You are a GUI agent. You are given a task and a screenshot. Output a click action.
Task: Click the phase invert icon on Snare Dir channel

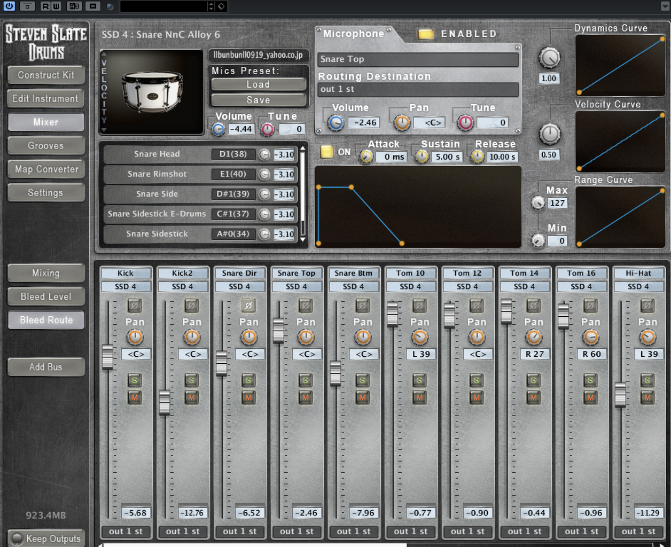click(248, 306)
